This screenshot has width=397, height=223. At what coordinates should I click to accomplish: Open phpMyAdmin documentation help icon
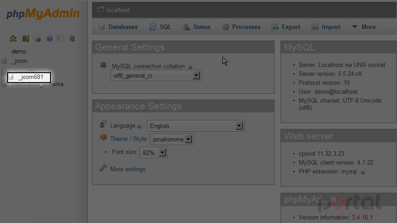50,38
